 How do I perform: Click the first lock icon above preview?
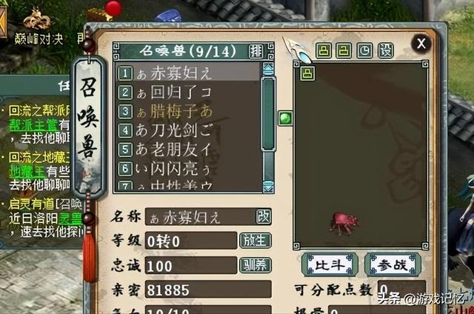(x=324, y=50)
